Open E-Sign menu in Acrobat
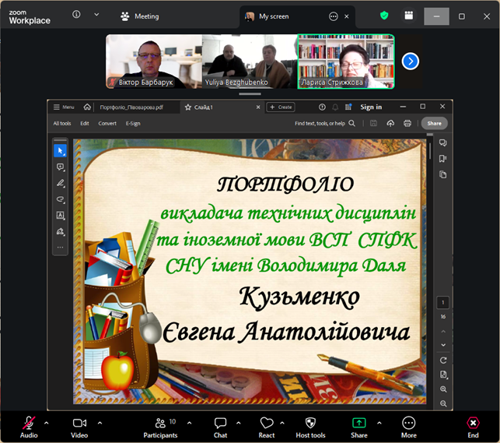 pos(133,124)
